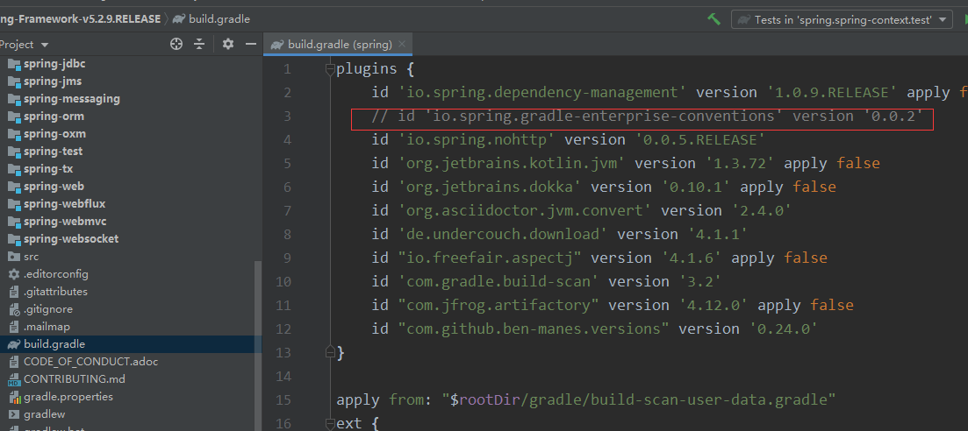Select the build.gradle (spring) editor tab

coord(338,45)
